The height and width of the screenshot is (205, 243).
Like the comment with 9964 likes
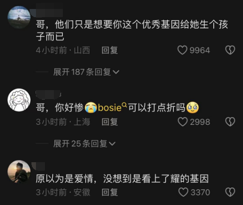pos(182,50)
